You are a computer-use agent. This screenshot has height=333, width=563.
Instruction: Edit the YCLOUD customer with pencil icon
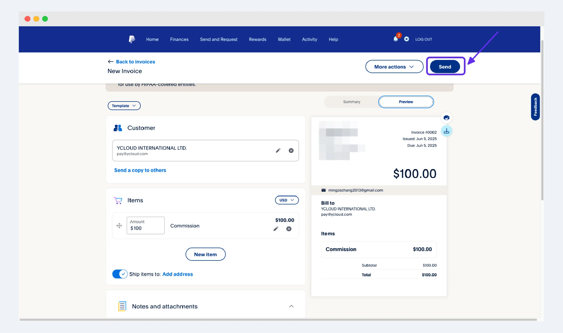click(x=278, y=150)
